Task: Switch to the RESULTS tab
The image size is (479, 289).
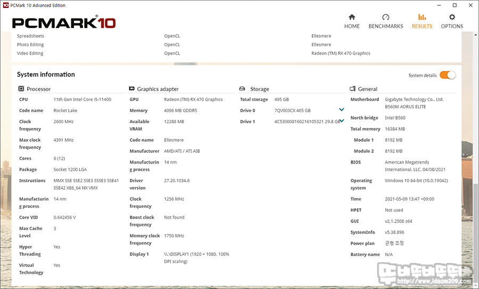Action: pyautogui.click(x=422, y=21)
